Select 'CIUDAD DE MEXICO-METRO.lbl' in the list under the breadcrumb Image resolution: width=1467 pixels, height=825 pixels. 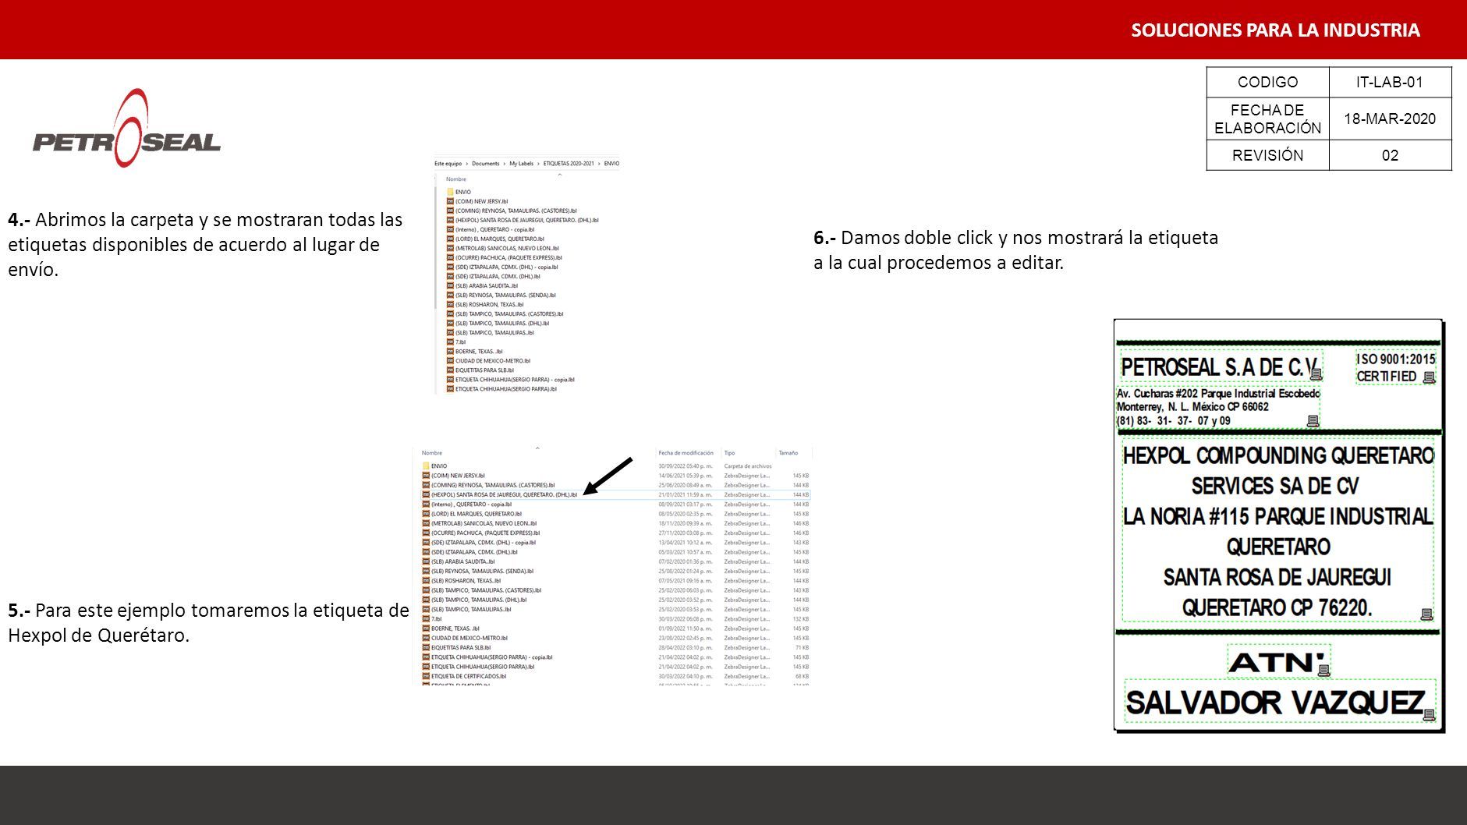click(x=493, y=361)
